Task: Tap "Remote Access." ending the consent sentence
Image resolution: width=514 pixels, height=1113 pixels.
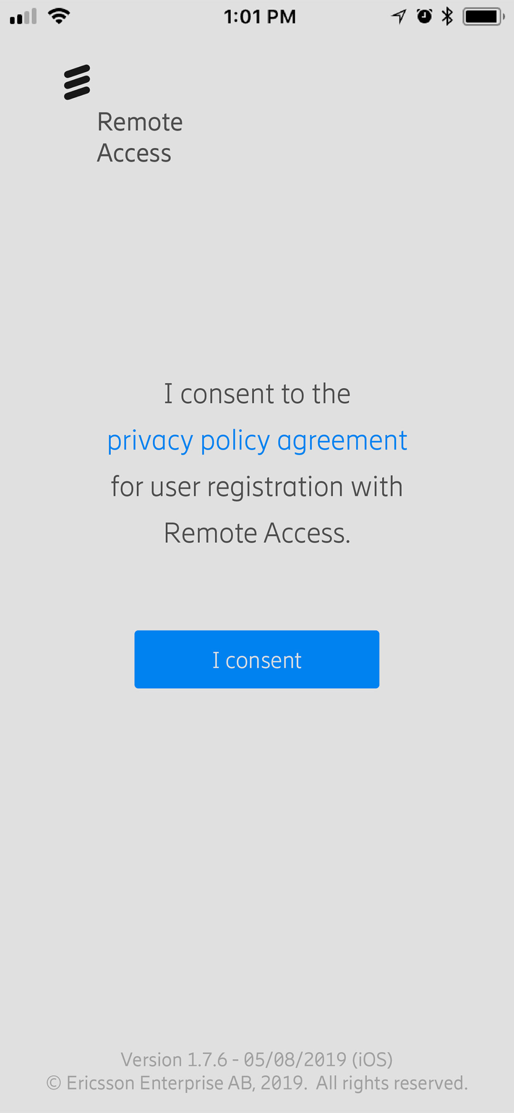Action: click(257, 533)
